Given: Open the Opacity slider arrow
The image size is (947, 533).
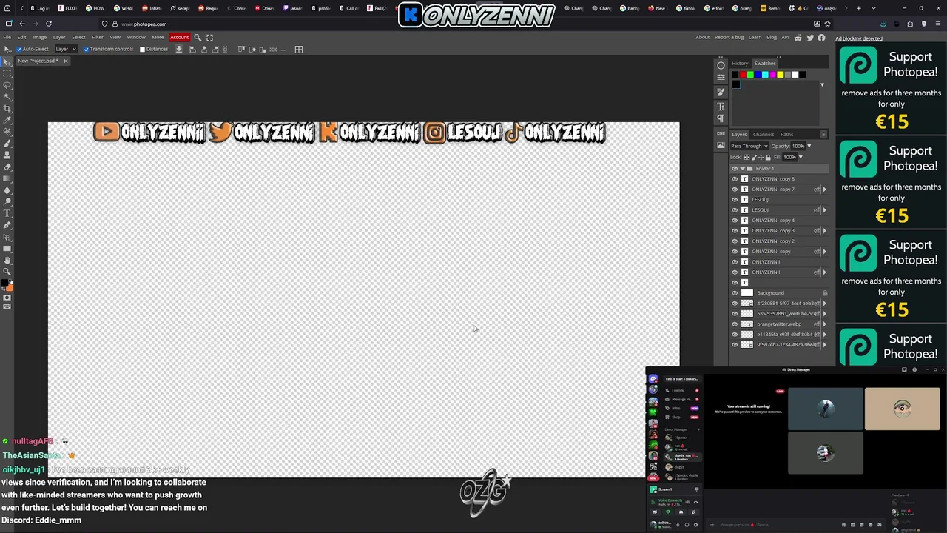Looking at the screenshot, I should [x=809, y=146].
